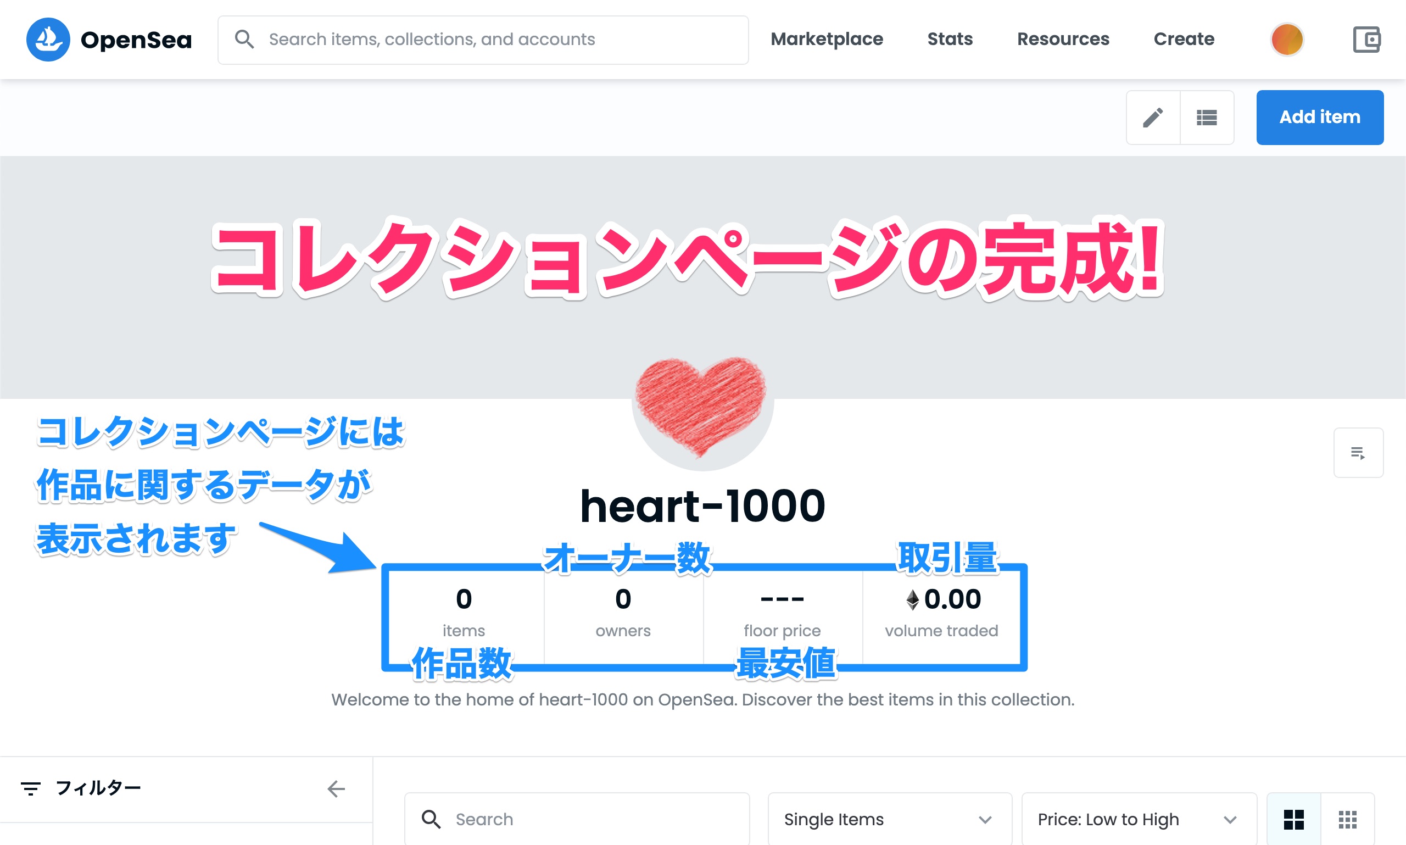This screenshot has width=1406, height=845.
Task: Open the Resources menu
Action: pos(1063,40)
